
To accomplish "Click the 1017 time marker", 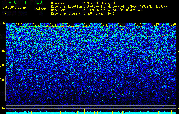I will click(x=121, y=25).
